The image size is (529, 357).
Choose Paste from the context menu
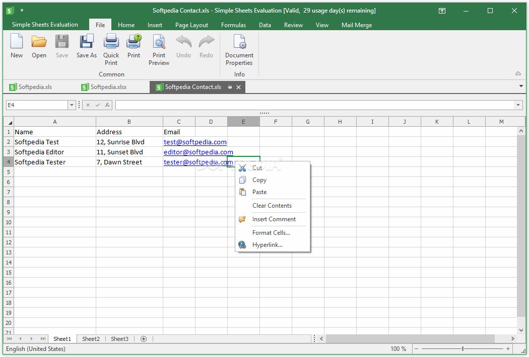[x=273, y=192]
